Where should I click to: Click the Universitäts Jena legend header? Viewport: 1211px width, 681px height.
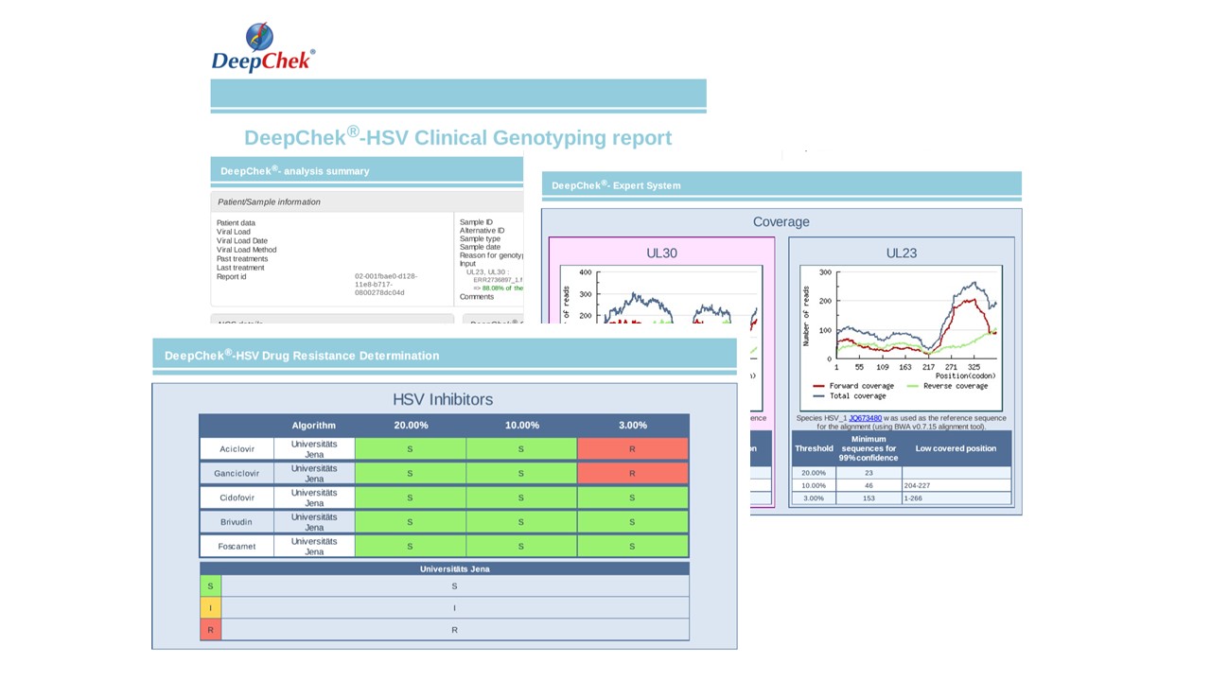tap(454, 568)
